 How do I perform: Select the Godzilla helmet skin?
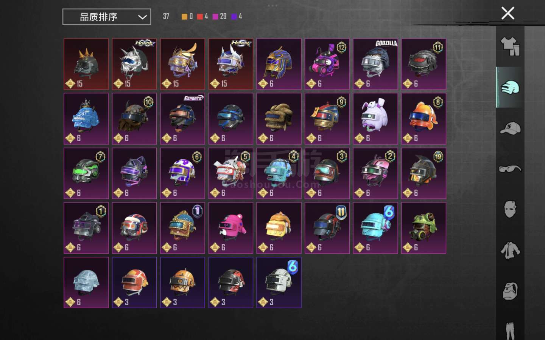(x=375, y=64)
